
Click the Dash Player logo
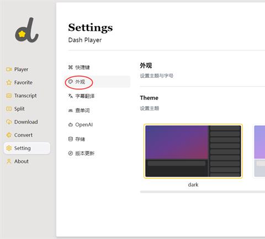coord(26,30)
